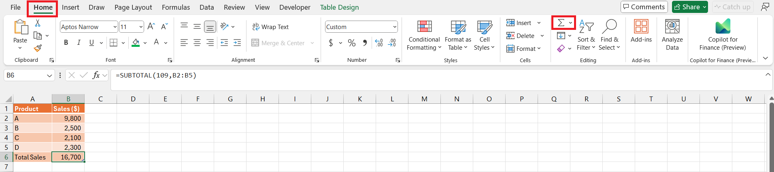Toggle Italic formatting
The image size is (774, 172).
click(x=79, y=42)
